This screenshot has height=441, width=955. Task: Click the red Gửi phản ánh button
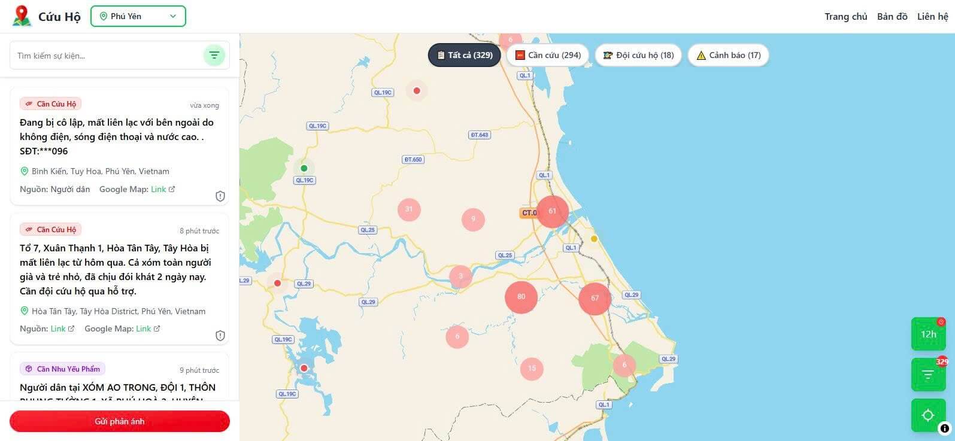click(120, 421)
